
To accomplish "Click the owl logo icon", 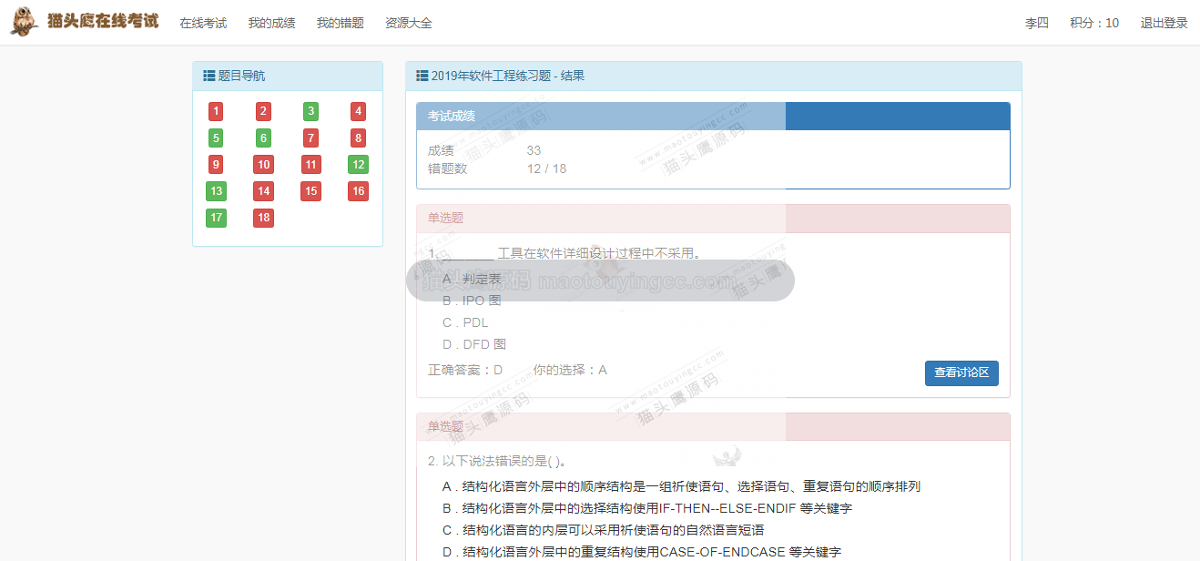I will 24,22.
